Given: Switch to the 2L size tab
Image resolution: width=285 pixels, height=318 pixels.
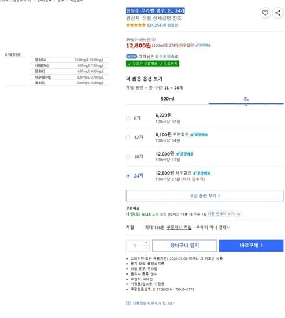Looking at the screenshot, I should pos(246,99).
